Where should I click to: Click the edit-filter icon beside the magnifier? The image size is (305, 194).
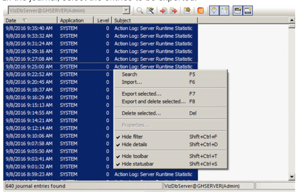[150, 10]
